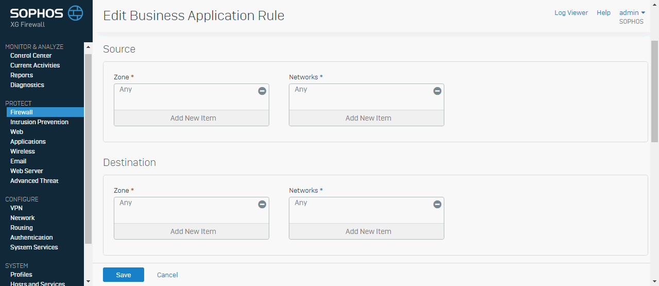Save the business application rule
The width and height of the screenshot is (659, 286).
point(124,275)
